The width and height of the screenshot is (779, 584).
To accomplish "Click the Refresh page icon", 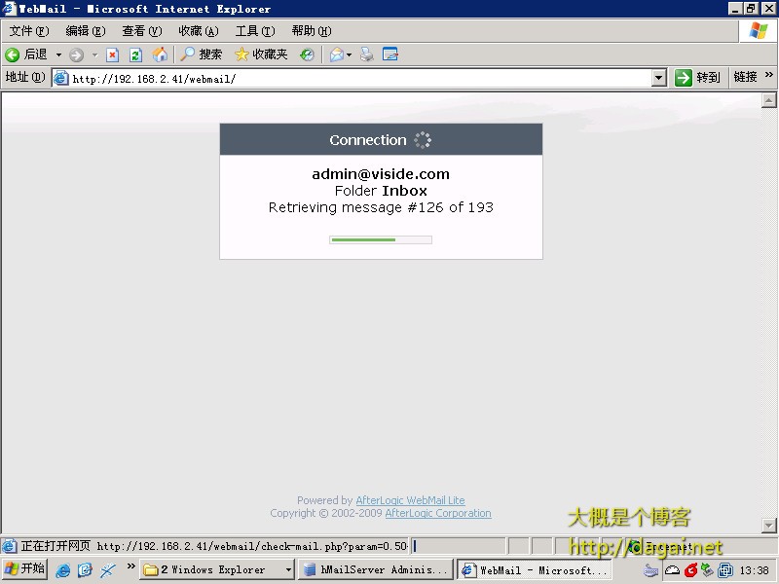I will pos(135,55).
